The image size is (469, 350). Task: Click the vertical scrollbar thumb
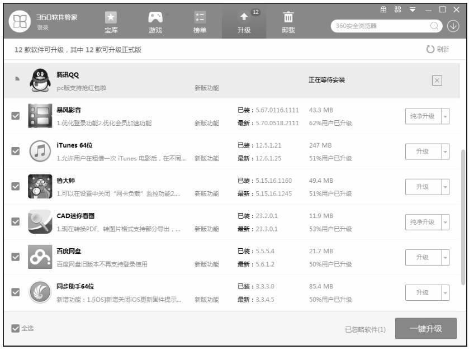(x=463, y=217)
